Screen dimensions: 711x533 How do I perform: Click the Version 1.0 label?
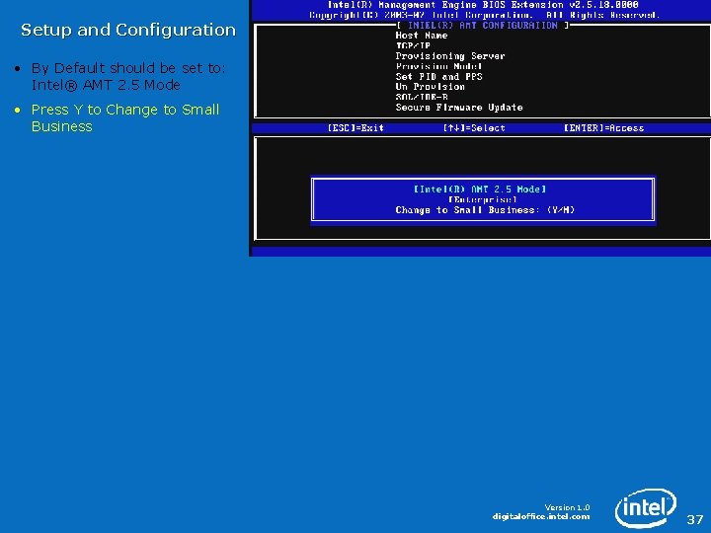coord(567,507)
